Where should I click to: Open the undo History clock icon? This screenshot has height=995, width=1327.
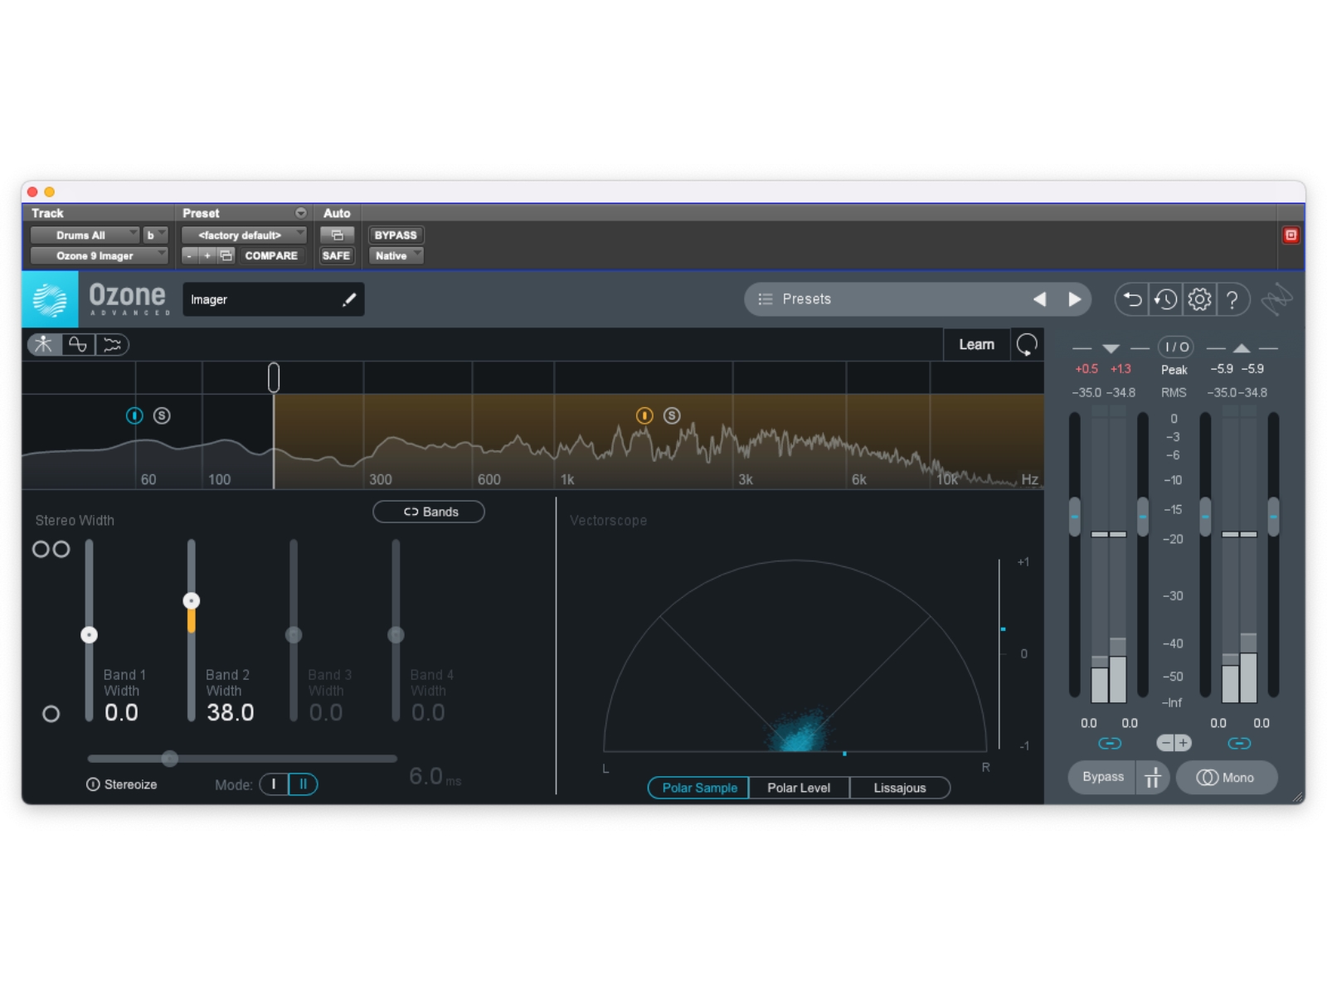tap(1165, 299)
